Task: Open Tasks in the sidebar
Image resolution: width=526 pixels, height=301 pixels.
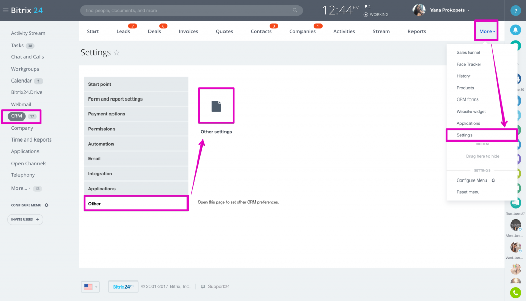Action: [x=17, y=45]
